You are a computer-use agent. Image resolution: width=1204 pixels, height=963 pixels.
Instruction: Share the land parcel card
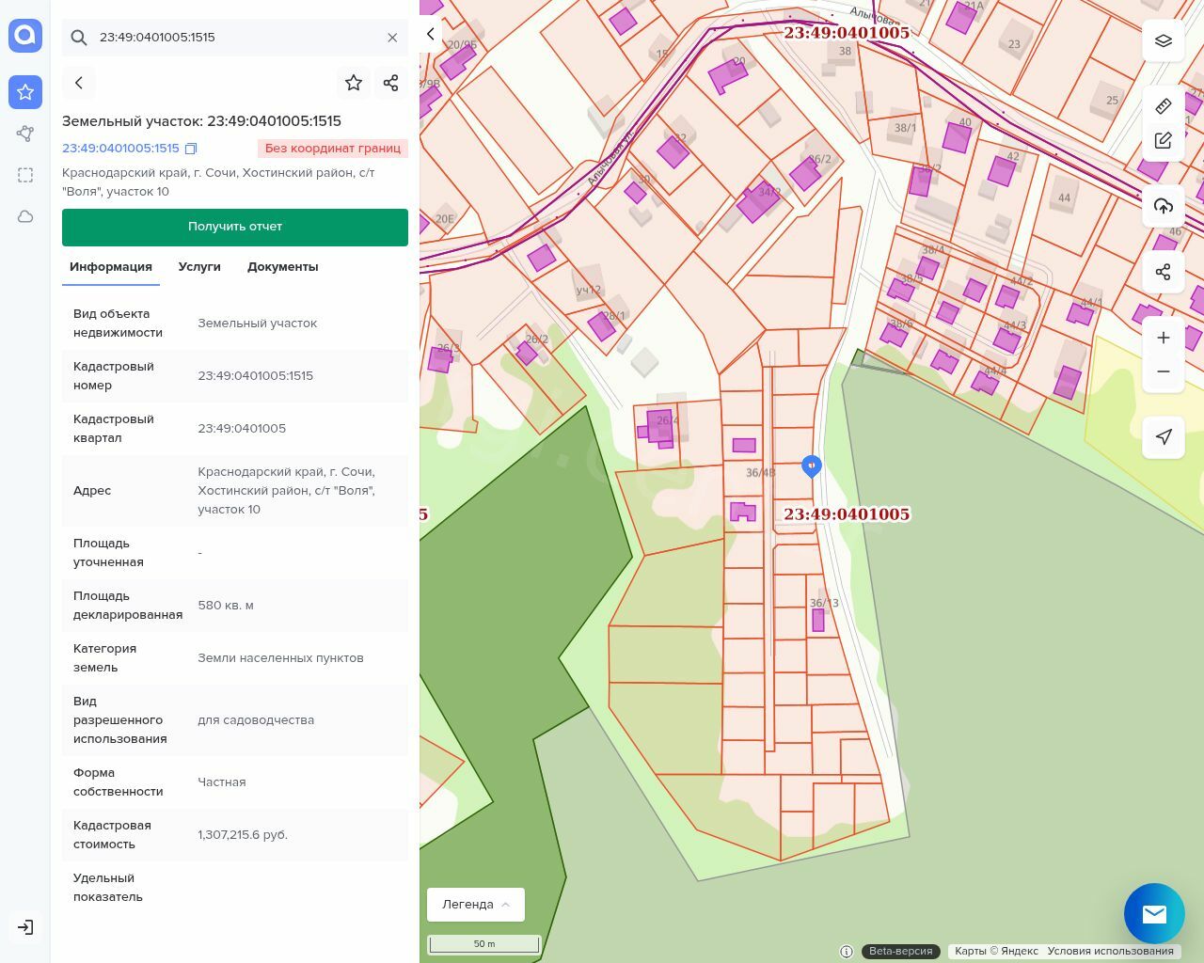pyautogui.click(x=391, y=83)
